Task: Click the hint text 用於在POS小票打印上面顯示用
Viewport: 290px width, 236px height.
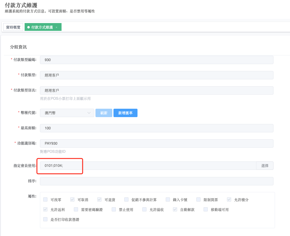Action: [65, 99]
